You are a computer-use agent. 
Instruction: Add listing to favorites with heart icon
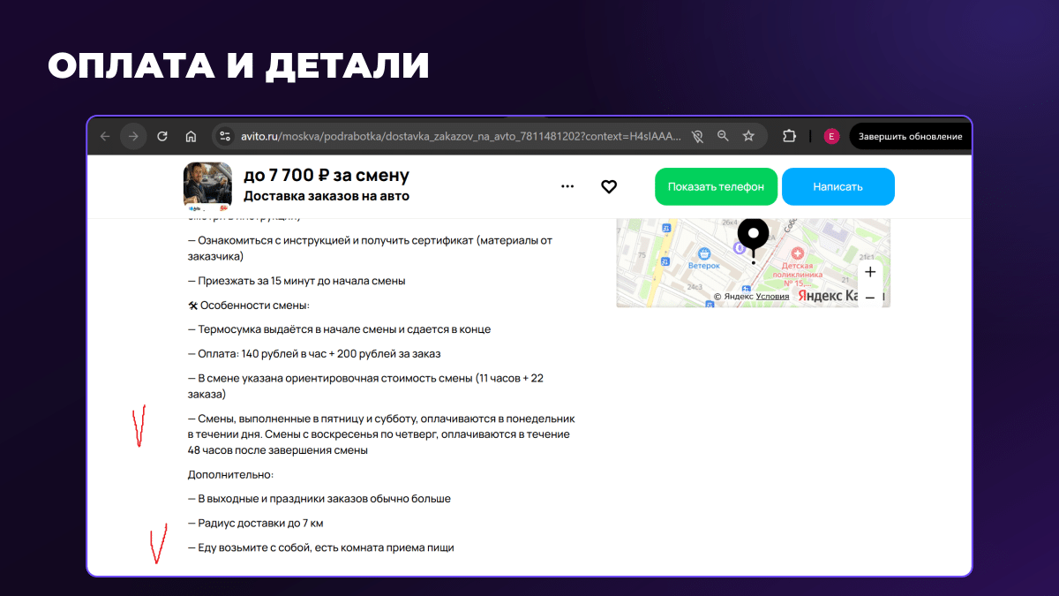tap(609, 186)
